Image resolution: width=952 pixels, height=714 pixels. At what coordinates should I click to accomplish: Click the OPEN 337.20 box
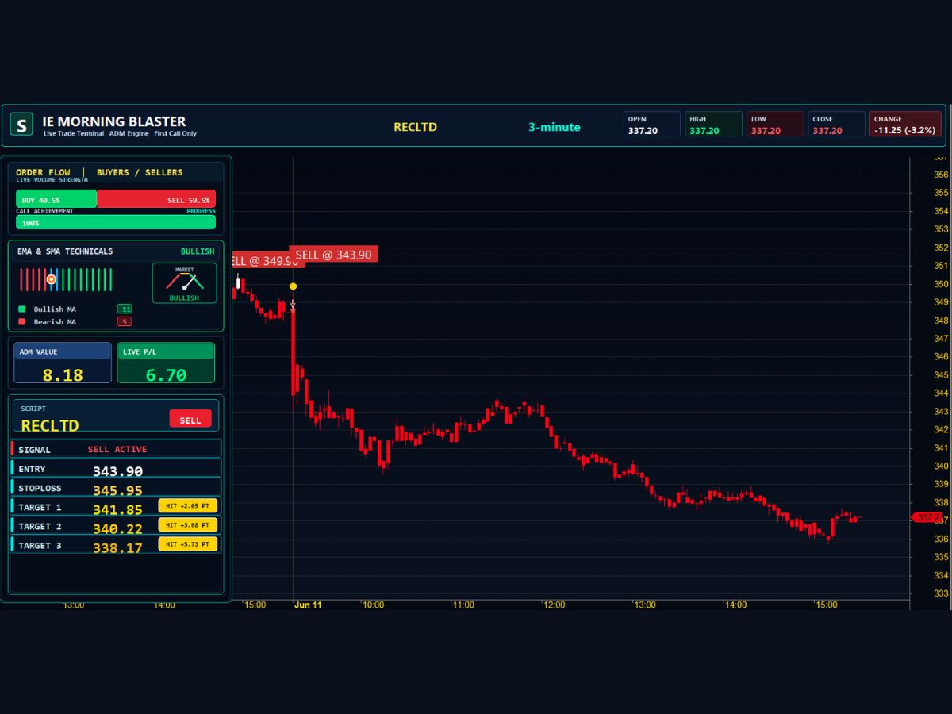pos(652,125)
